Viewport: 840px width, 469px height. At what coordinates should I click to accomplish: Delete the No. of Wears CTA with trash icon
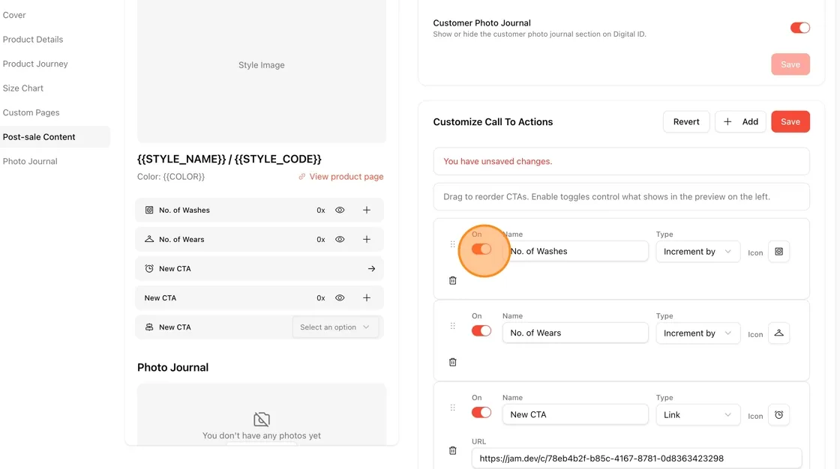click(453, 363)
